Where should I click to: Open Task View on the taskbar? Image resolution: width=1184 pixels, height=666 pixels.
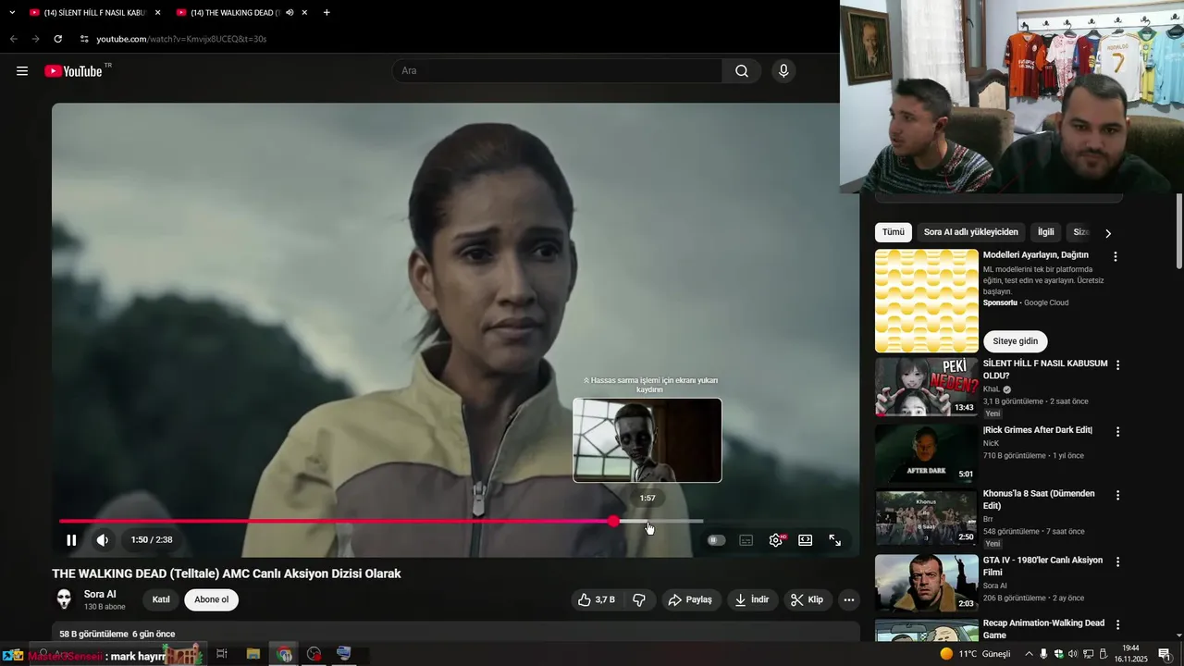(222, 654)
